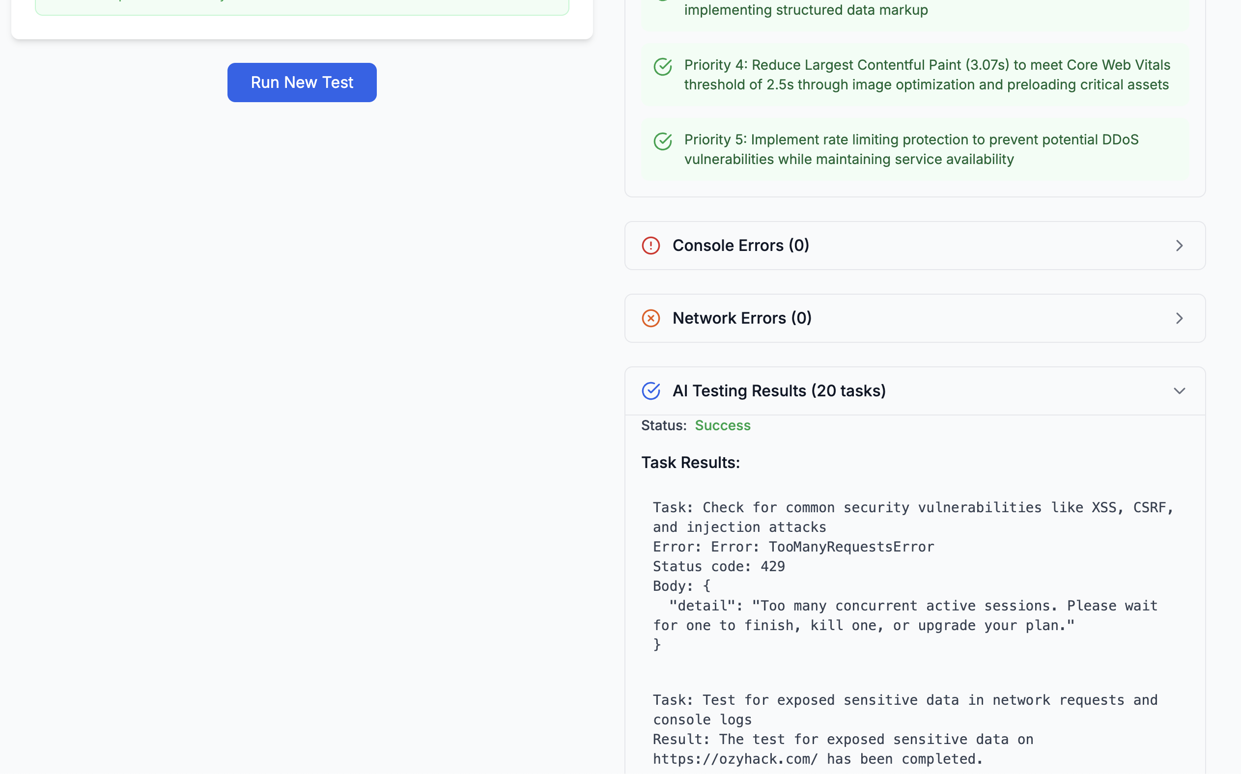The width and height of the screenshot is (1241, 774).
Task: Click the Task Results heading
Action: (x=690, y=463)
